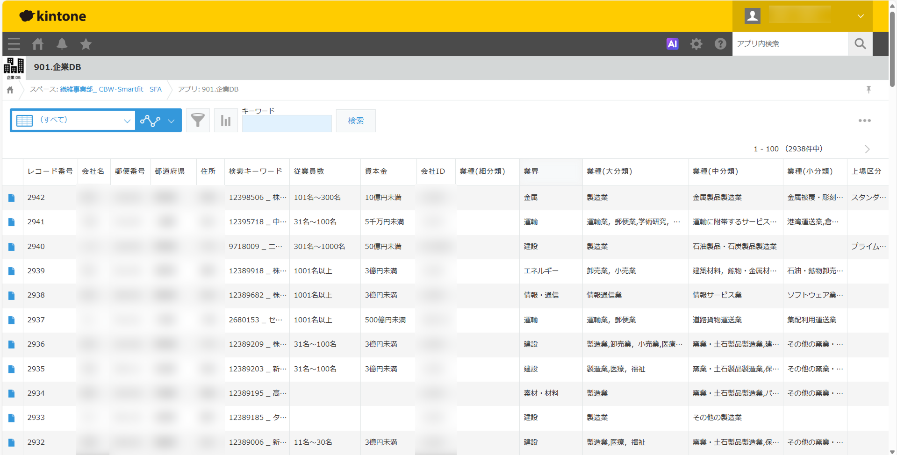Launch the AI assistant icon
This screenshot has height=455, width=897.
pos(672,44)
